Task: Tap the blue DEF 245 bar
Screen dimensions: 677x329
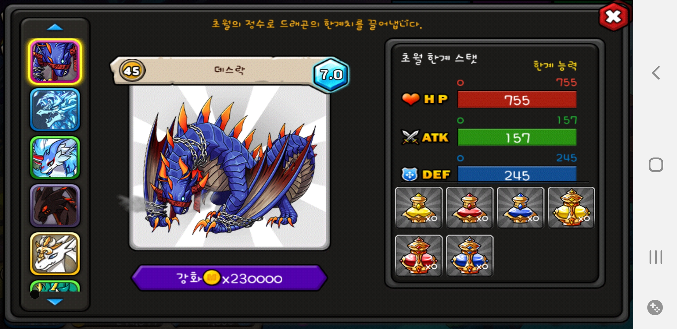Action: 517,175
